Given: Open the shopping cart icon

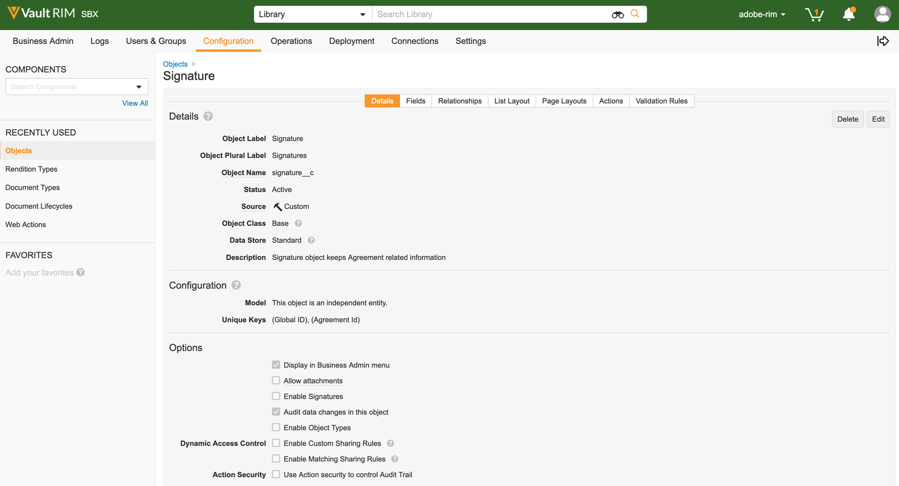Looking at the screenshot, I should tap(814, 14).
